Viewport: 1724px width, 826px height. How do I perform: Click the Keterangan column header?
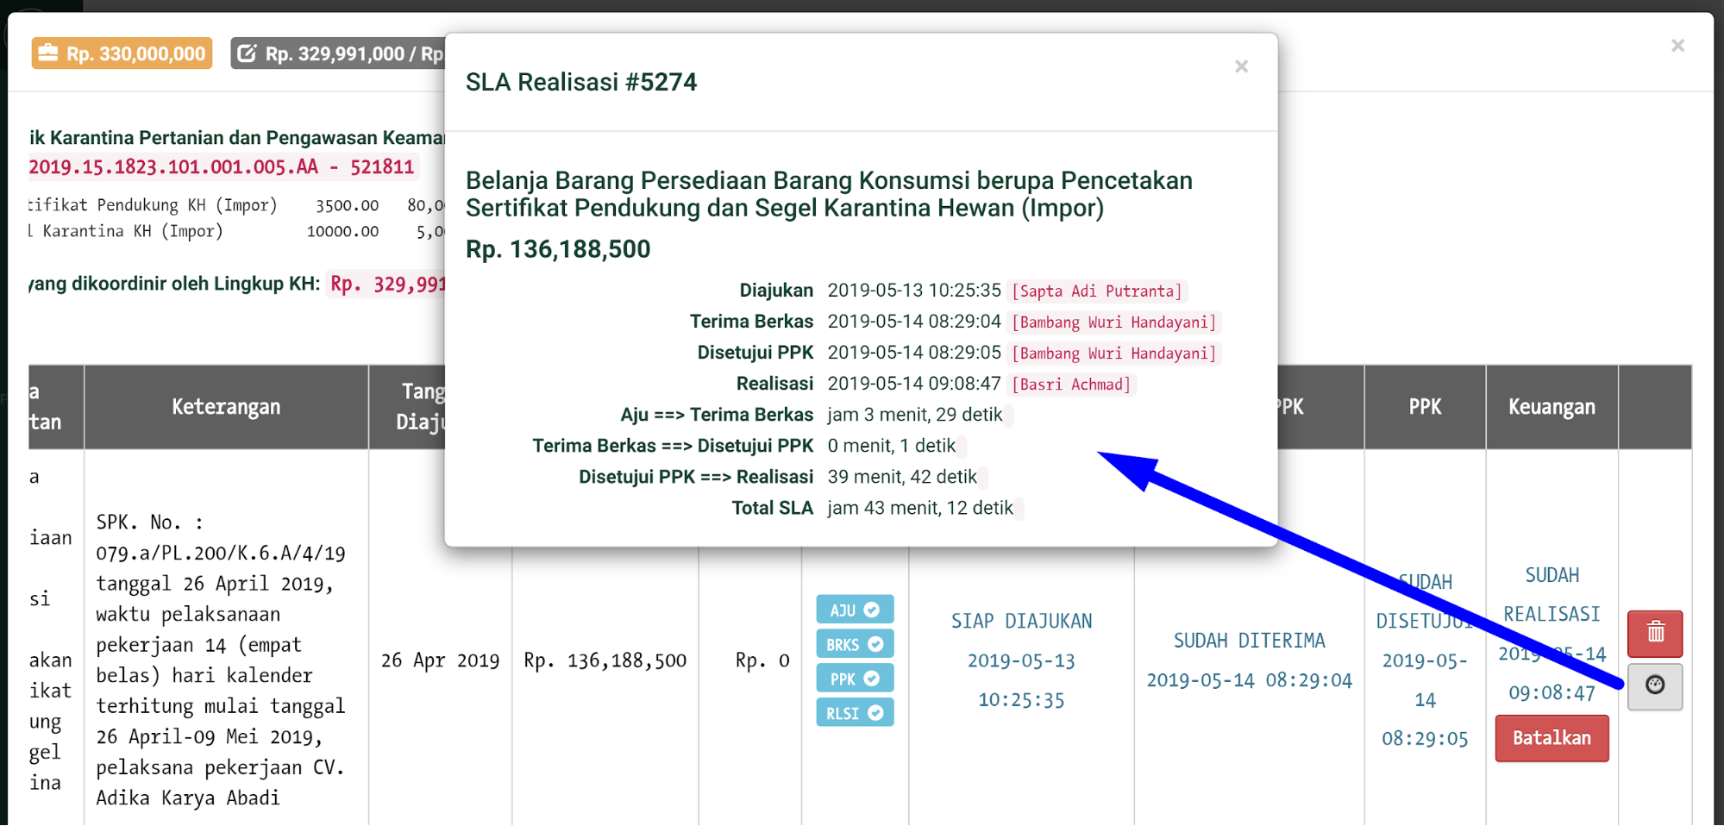click(226, 407)
